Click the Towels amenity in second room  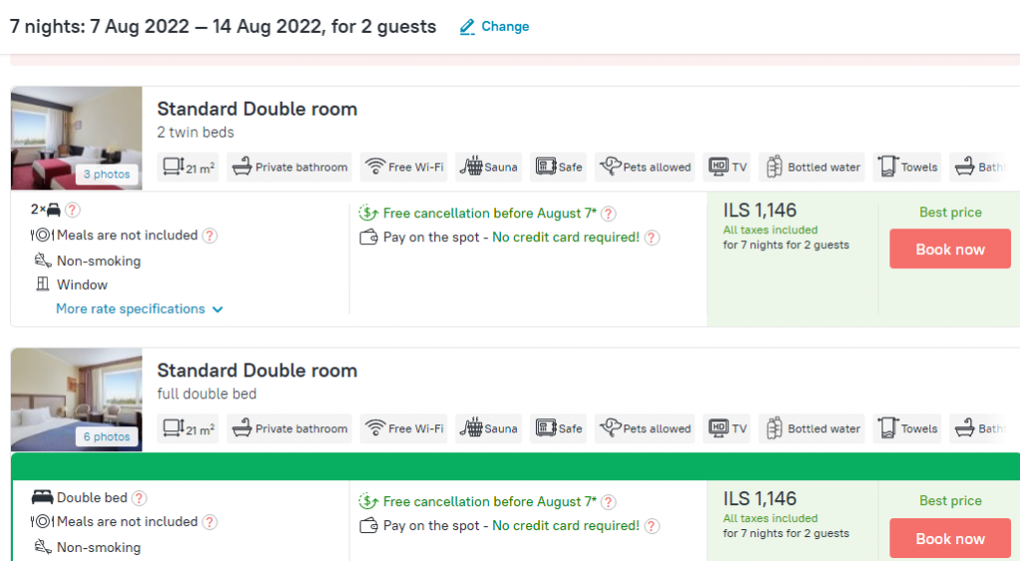(x=906, y=428)
